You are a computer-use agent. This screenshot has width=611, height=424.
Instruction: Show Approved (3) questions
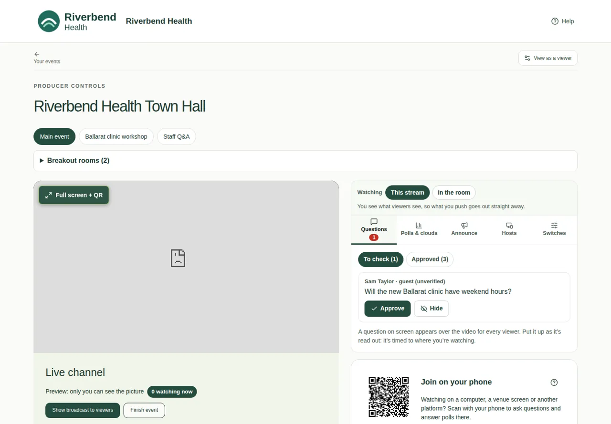coord(430,259)
